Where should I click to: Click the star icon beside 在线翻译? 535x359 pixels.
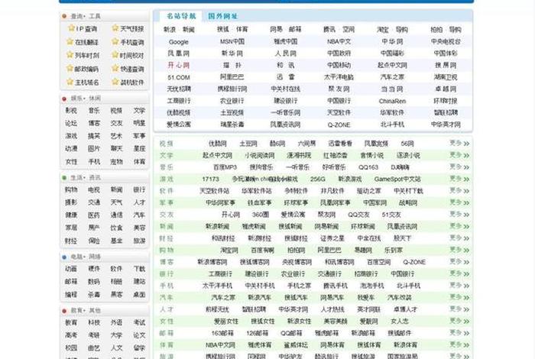(70, 41)
